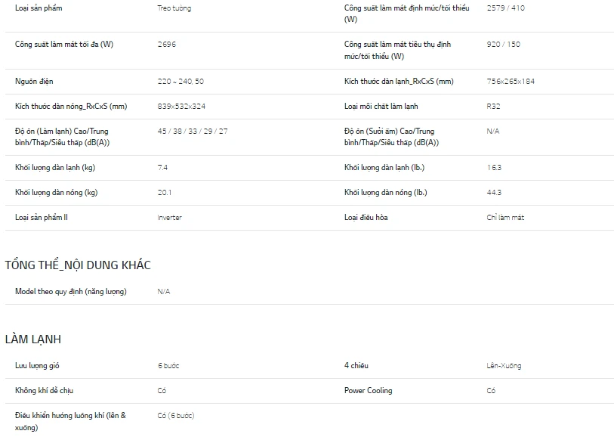Select the R32 refrigerant type value
Viewport: 614px width, 437px height.
click(x=494, y=107)
